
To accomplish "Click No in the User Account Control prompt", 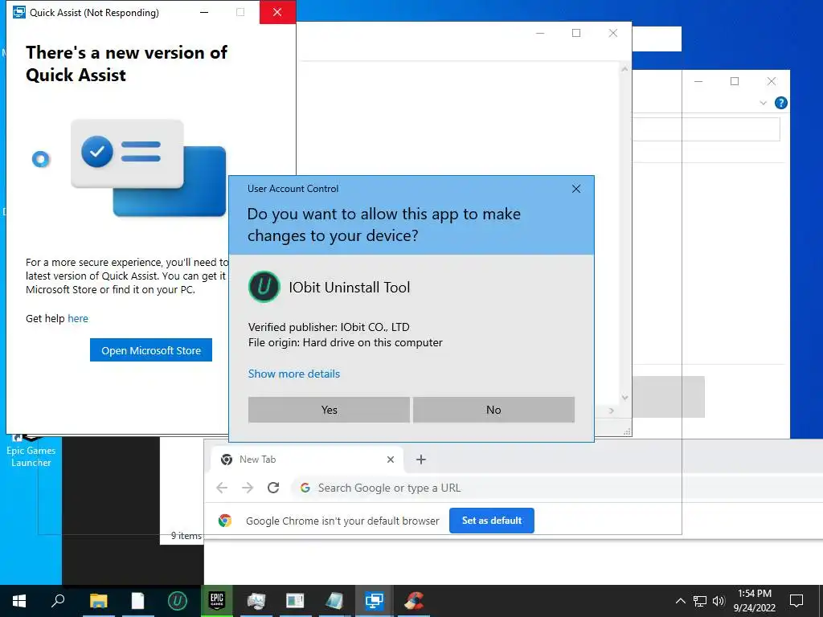I will point(493,410).
